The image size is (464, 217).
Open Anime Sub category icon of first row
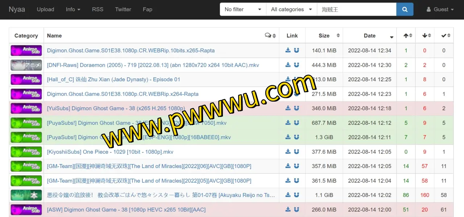click(26, 50)
